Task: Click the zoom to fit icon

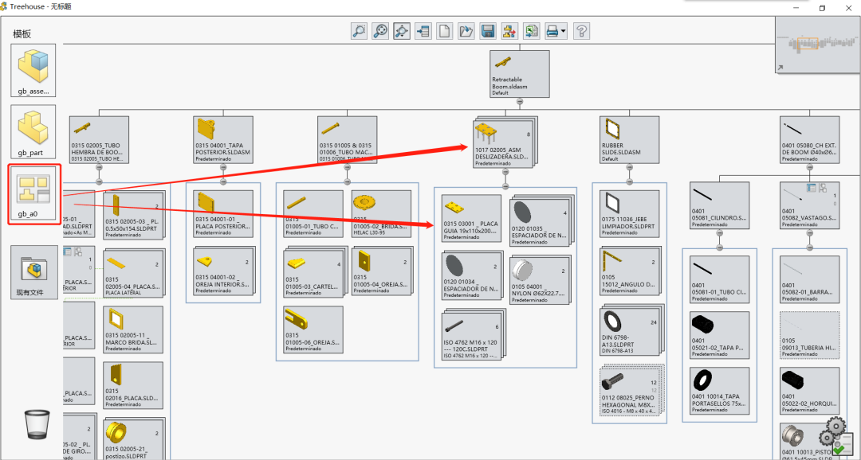Action: [x=380, y=31]
